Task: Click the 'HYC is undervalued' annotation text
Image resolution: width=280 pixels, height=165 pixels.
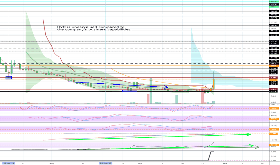Action: pyautogui.click(x=94, y=28)
